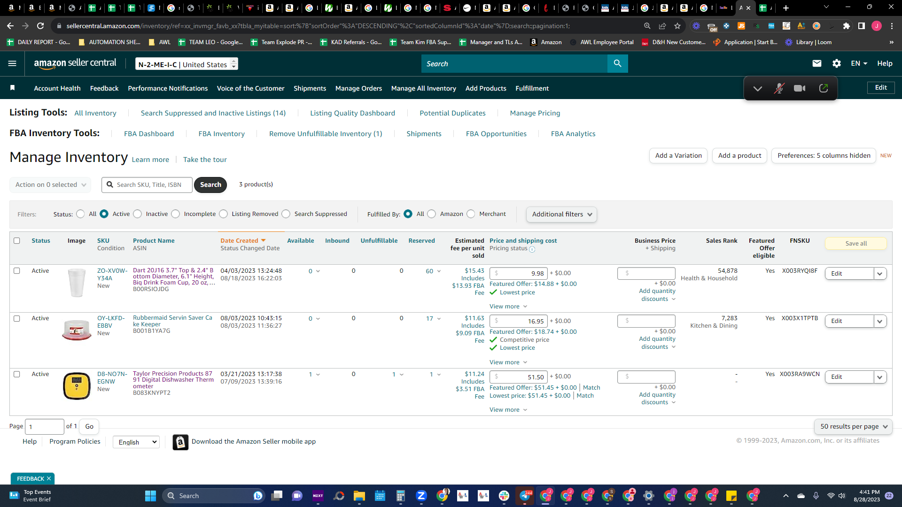Click the bookmark flag icon in nav bar
This screenshot has width=902, height=507.
pyautogui.click(x=13, y=88)
